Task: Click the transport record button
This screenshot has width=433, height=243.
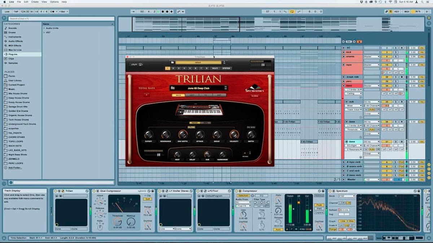Action: click(x=167, y=12)
